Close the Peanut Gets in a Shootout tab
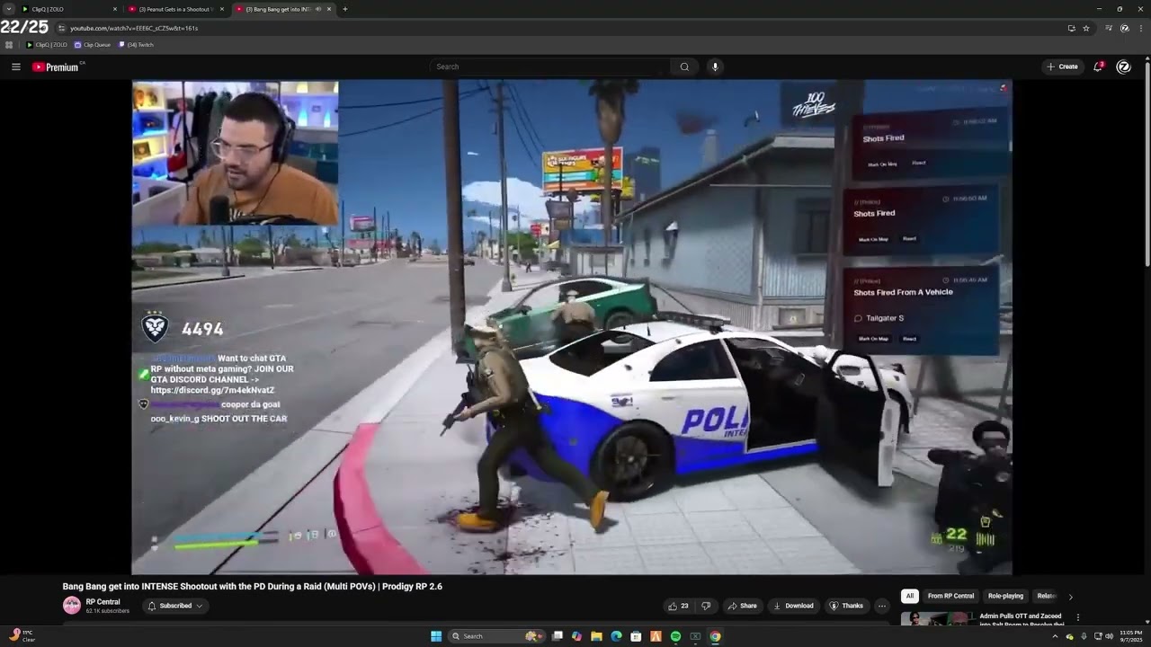Image resolution: width=1151 pixels, height=647 pixels. click(222, 9)
